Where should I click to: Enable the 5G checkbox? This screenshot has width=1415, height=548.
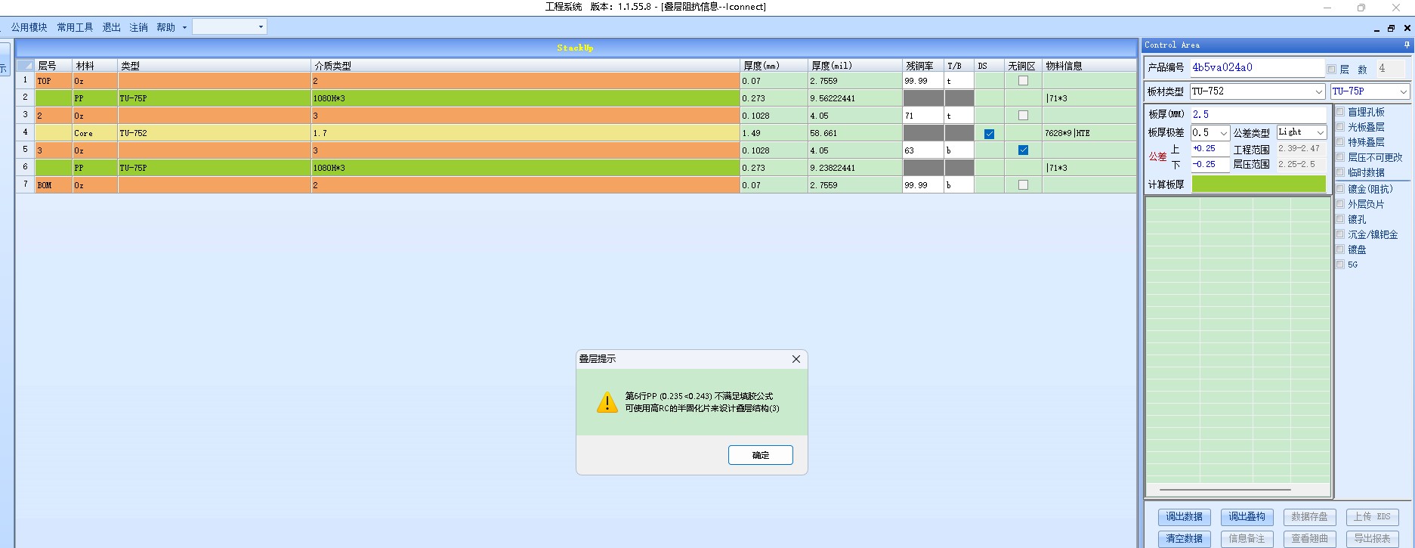pyautogui.click(x=1340, y=265)
